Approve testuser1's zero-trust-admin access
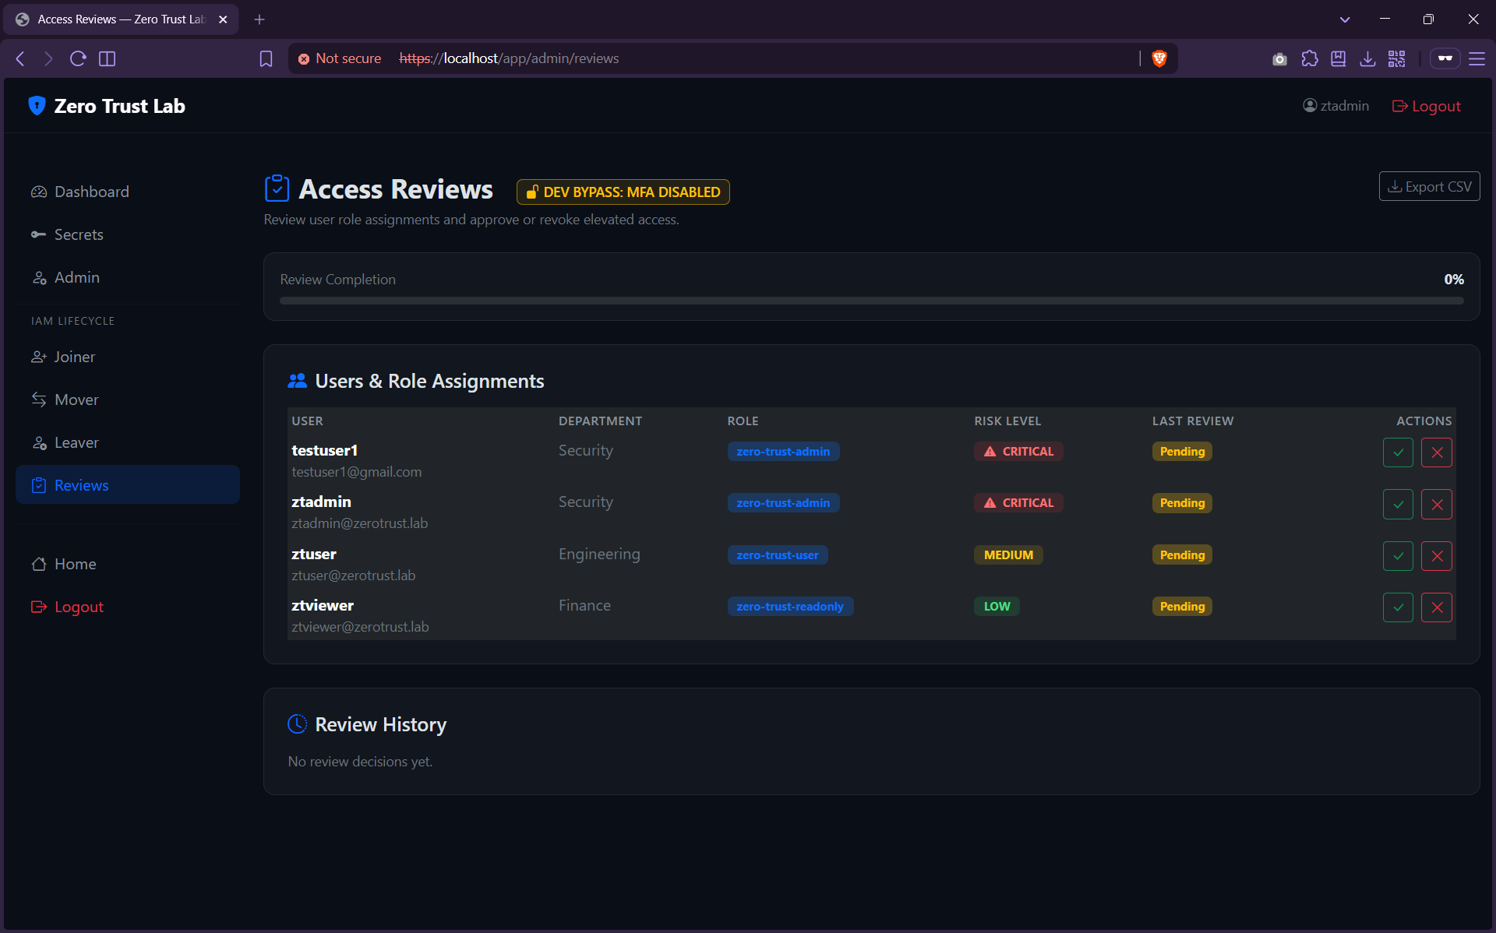 [x=1398, y=452]
